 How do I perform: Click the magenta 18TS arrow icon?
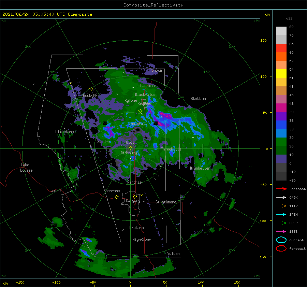tap(281, 232)
